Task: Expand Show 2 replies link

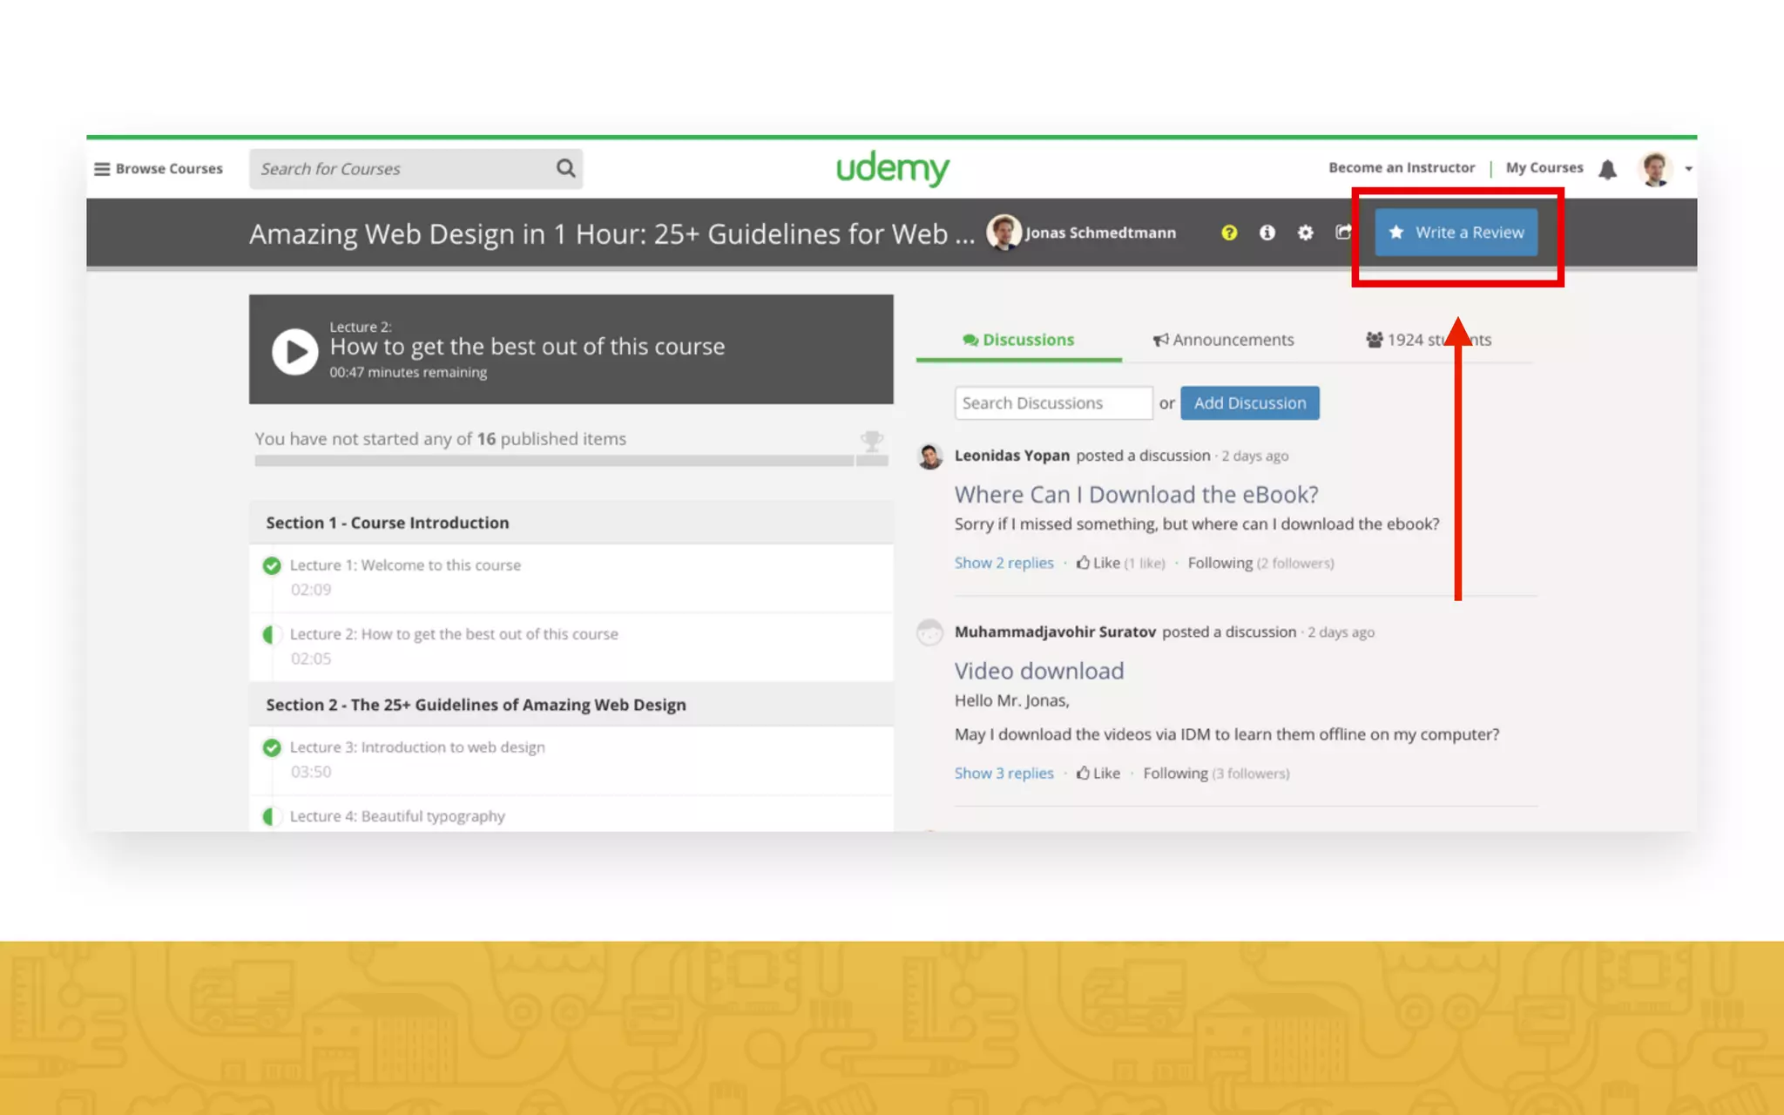Action: pyautogui.click(x=1003, y=563)
